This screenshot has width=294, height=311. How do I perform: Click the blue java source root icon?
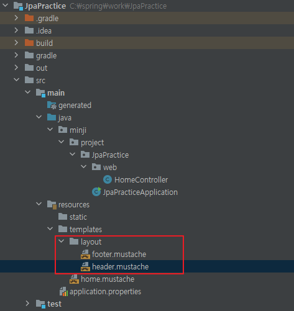pyautogui.click(x=52, y=117)
